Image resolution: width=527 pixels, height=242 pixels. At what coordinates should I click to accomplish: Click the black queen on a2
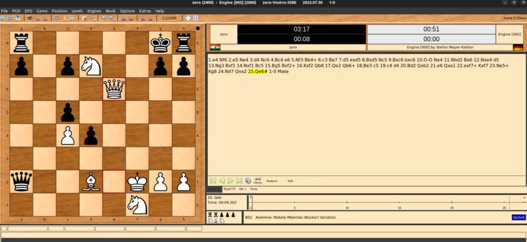21,181
